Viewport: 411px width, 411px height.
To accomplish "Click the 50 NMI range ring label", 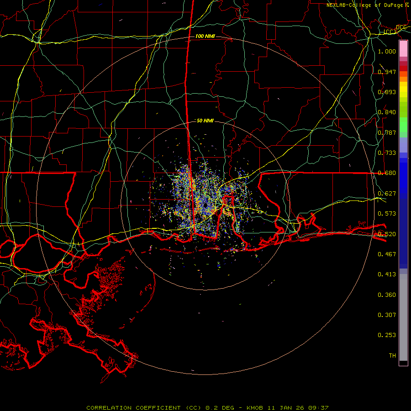I will point(205,121).
